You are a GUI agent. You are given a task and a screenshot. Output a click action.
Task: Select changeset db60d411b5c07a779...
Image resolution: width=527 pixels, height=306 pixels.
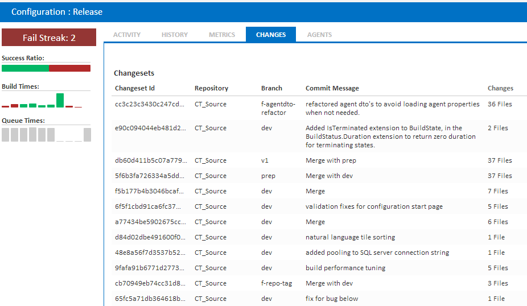(x=151, y=160)
